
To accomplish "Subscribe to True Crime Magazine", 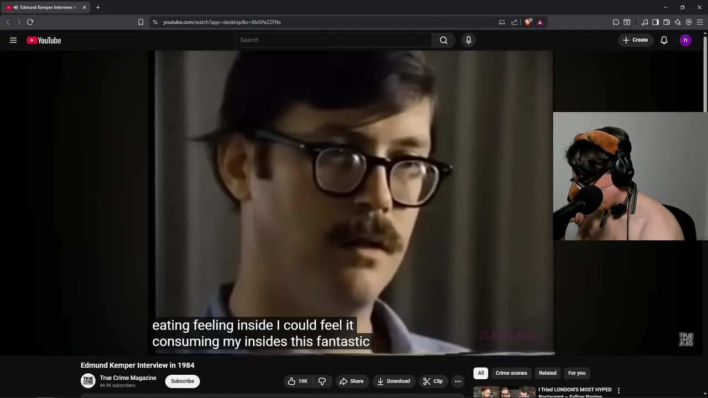I will coord(182,381).
